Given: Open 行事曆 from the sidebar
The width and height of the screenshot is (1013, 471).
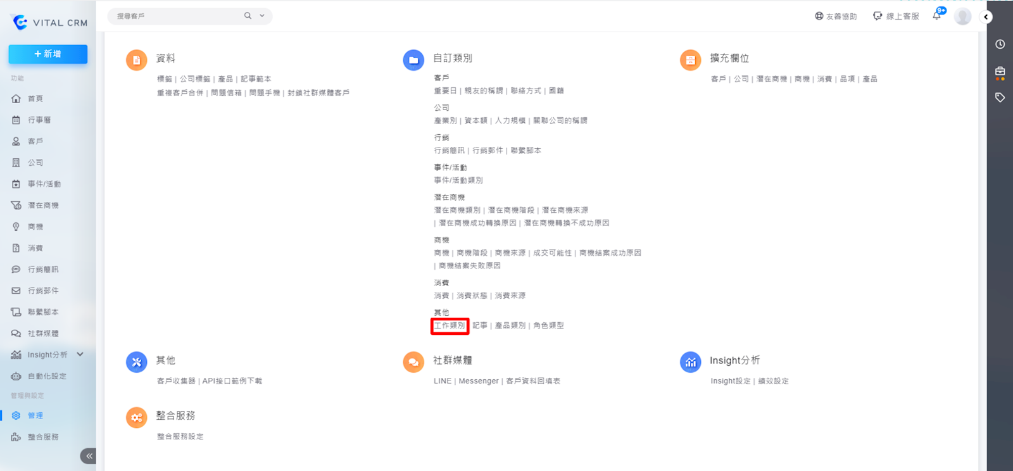Looking at the screenshot, I should (39, 120).
